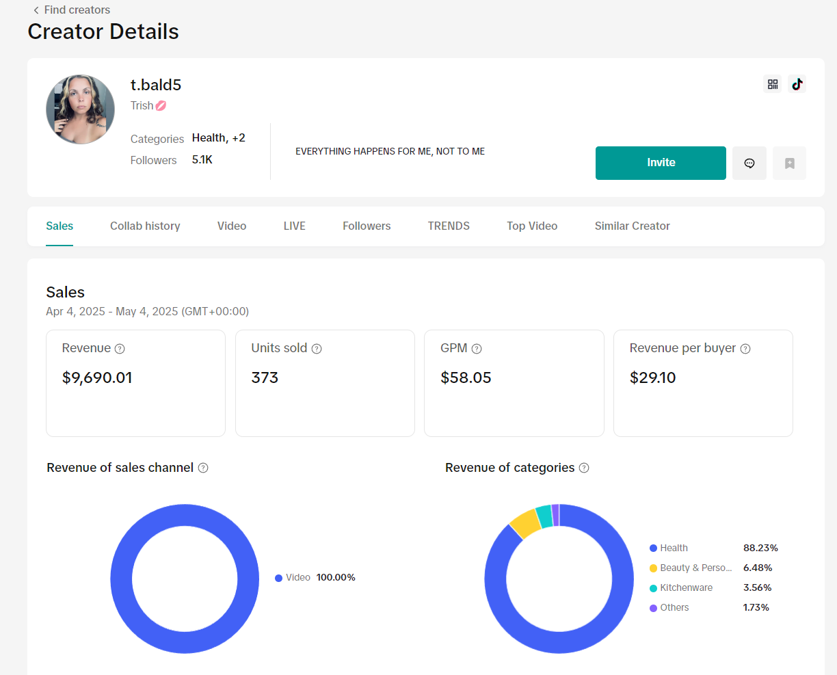Open chat message icon beside Invite

pyautogui.click(x=749, y=163)
